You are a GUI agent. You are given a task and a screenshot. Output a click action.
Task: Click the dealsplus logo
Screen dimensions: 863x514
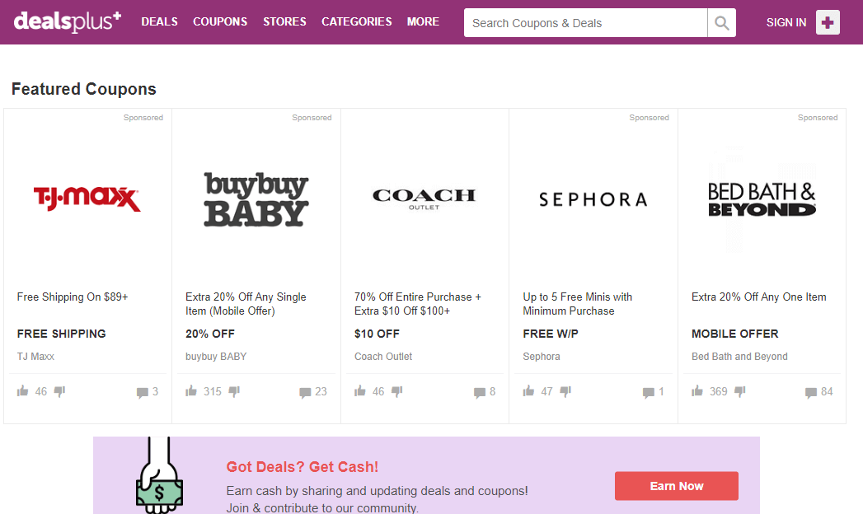[66, 21]
